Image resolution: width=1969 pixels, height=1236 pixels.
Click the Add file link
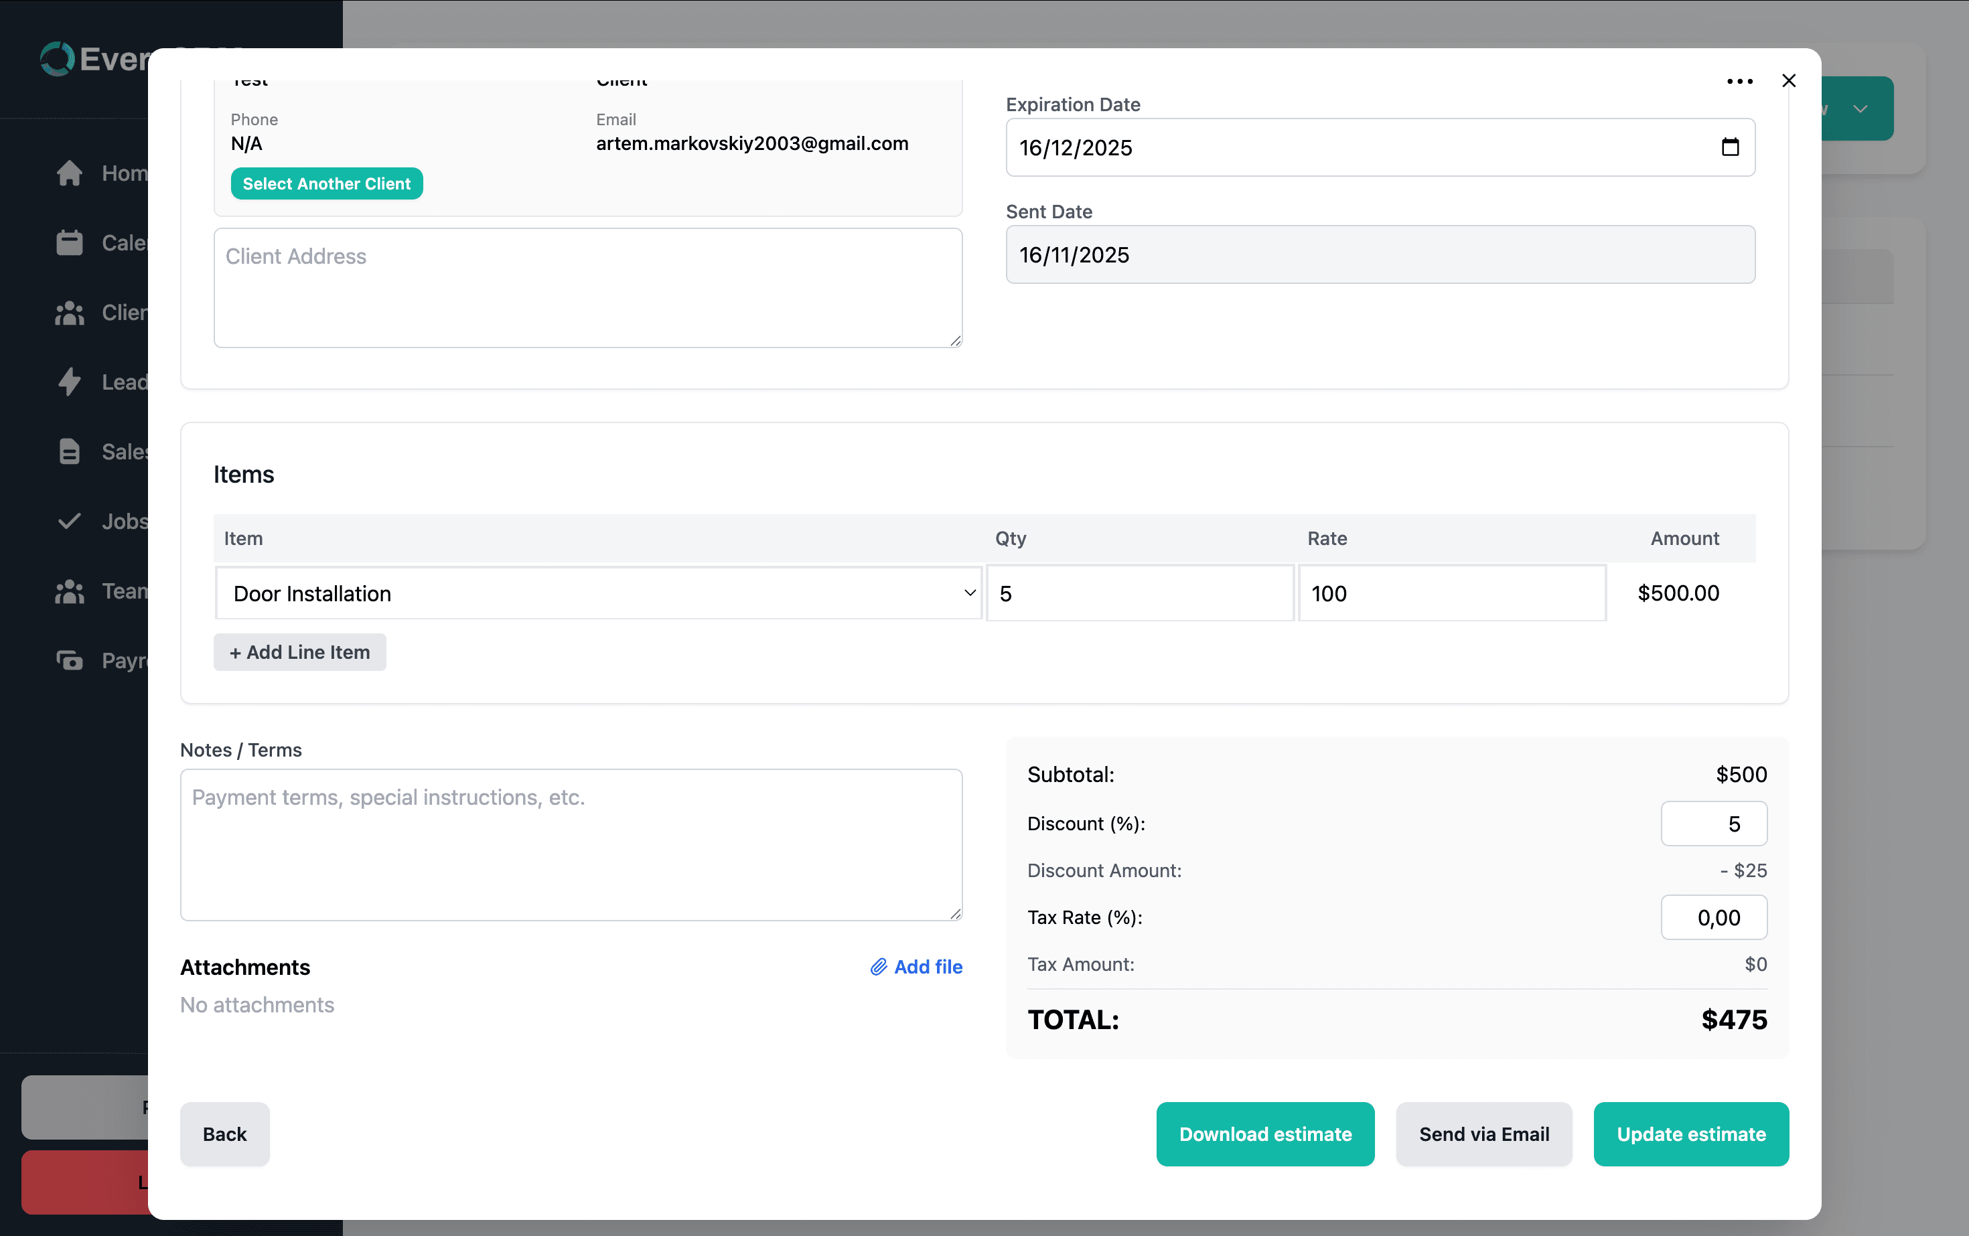[916, 967]
